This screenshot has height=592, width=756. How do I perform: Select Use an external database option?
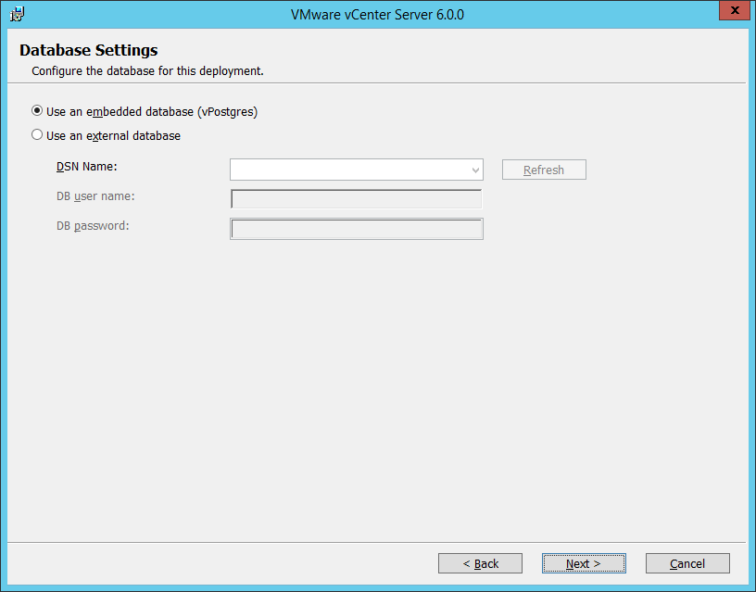pos(106,135)
